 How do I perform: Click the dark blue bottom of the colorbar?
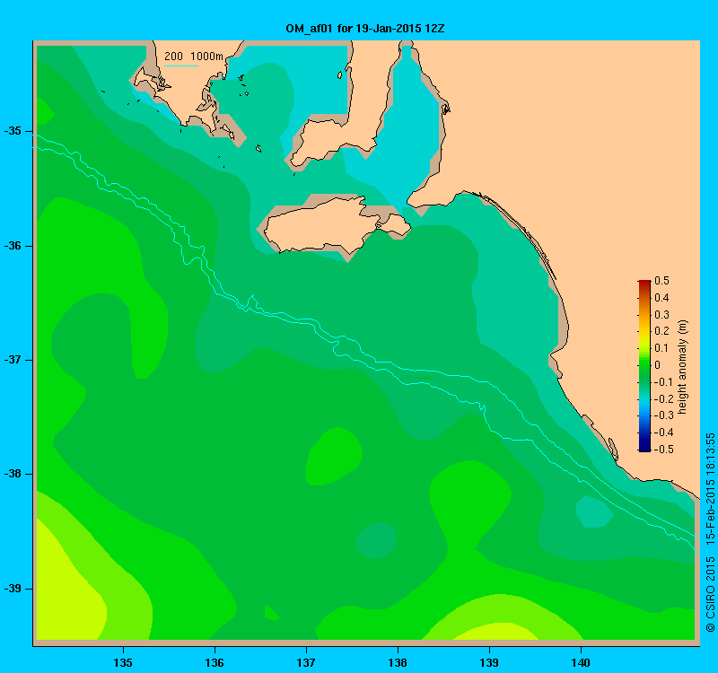click(x=644, y=446)
